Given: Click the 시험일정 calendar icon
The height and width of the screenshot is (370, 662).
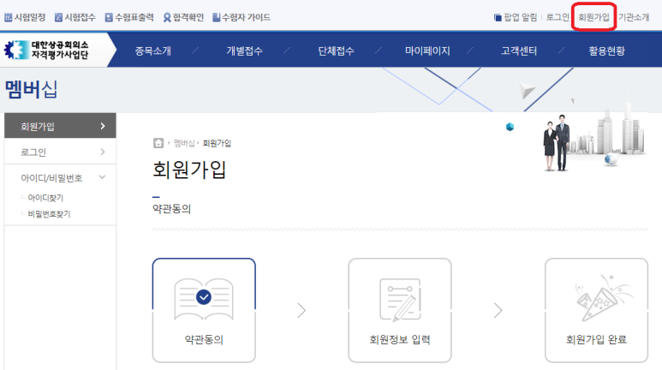Looking at the screenshot, I should point(8,17).
